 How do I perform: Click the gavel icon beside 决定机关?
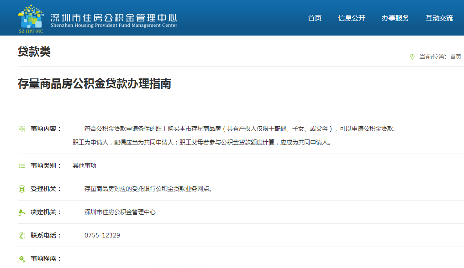coord(22,212)
